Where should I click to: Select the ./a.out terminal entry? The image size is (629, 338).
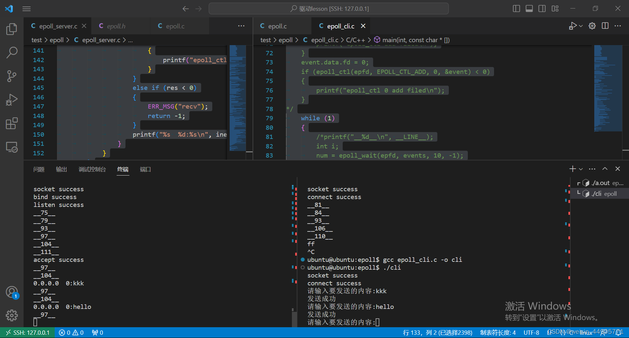tap(600, 183)
